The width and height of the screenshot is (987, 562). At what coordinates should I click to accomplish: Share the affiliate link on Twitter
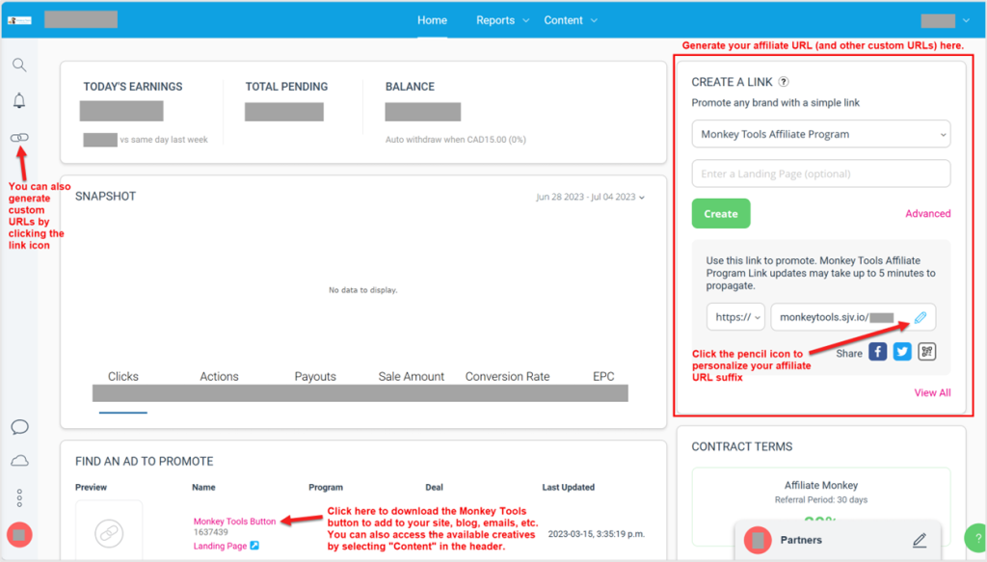(901, 351)
